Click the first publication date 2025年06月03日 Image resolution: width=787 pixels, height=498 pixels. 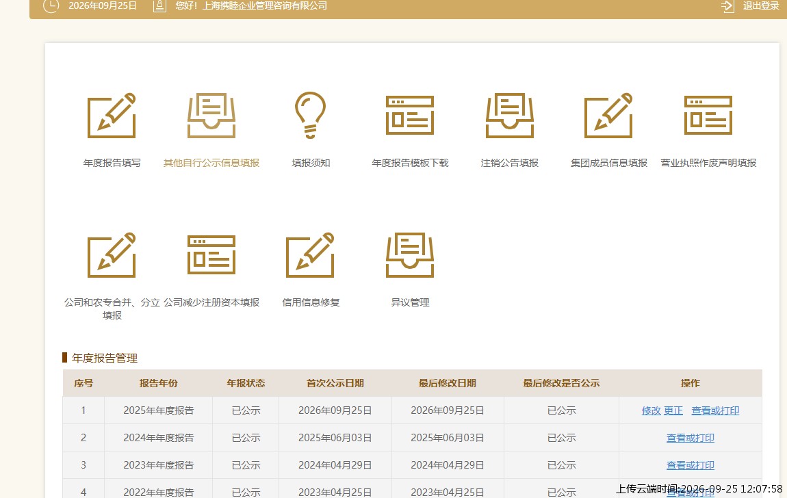tap(335, 438)
